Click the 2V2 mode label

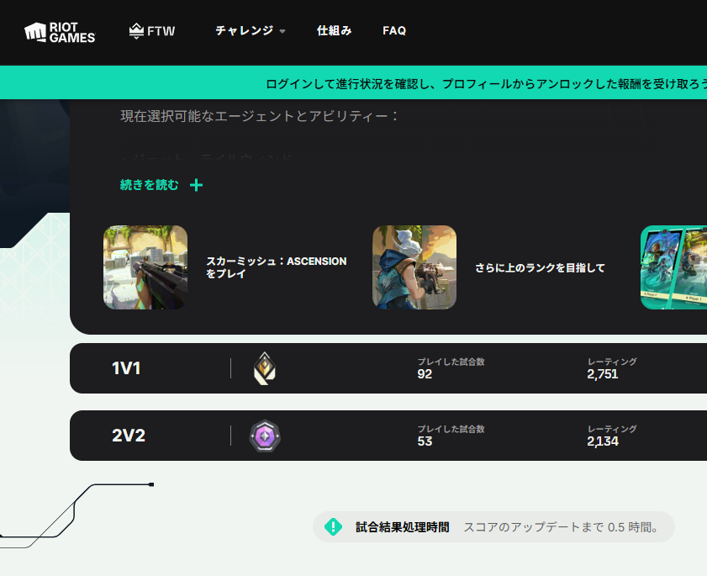pyautogui.click(x=129, y=436)
